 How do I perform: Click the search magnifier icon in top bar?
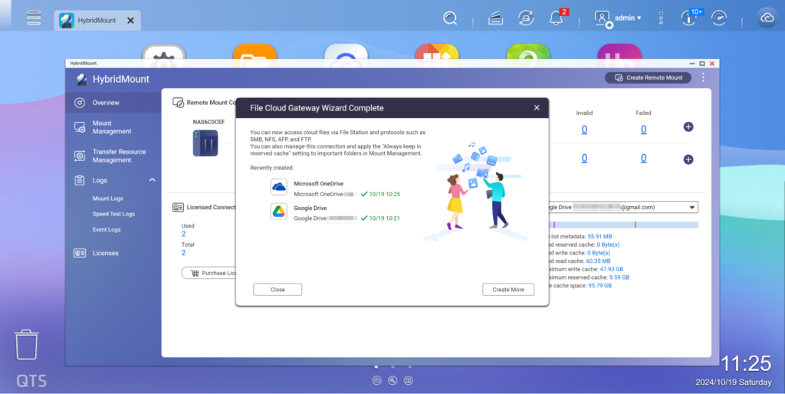pos(450,18)
